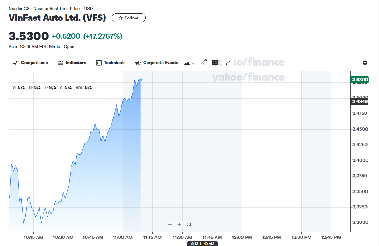Open the chart type mountain icon
The image size is (379, 246).
(x=187, y=63)
